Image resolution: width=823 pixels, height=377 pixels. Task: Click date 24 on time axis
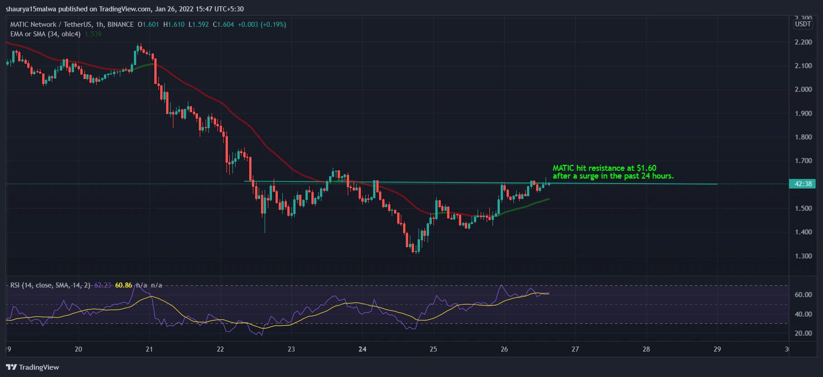[x=362, y=349]
